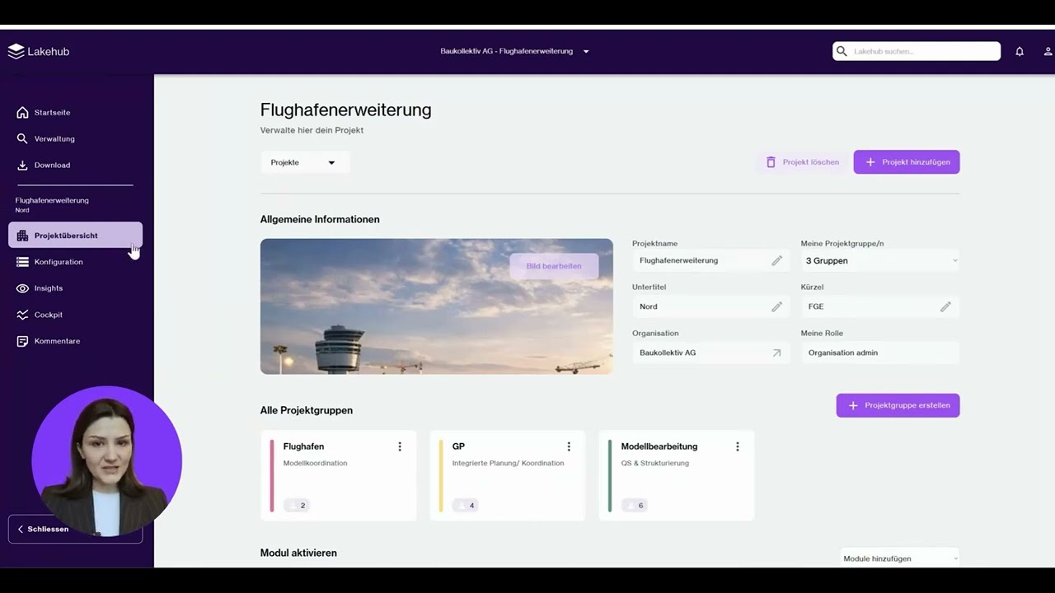Viewport: 1055px width, 593px height.
Task: Click the trash icon of Projekt löschen
Action: pos(771,162)
